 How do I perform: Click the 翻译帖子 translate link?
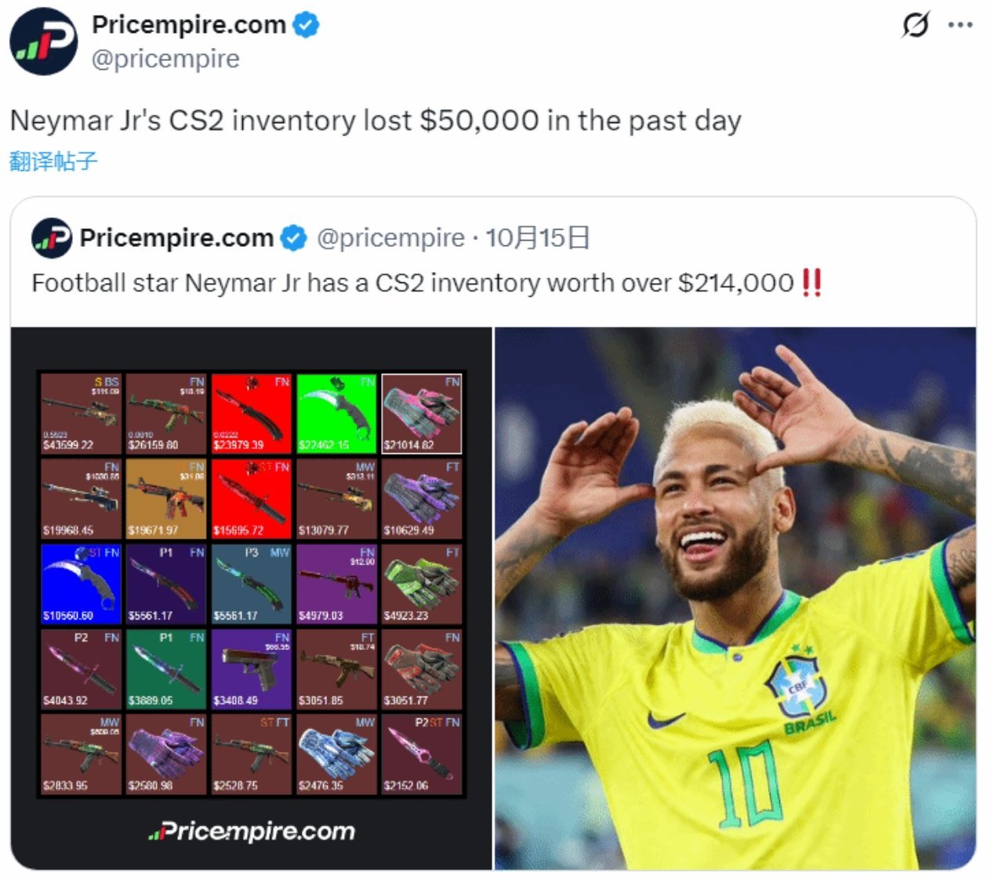click(x=53, y=162)
